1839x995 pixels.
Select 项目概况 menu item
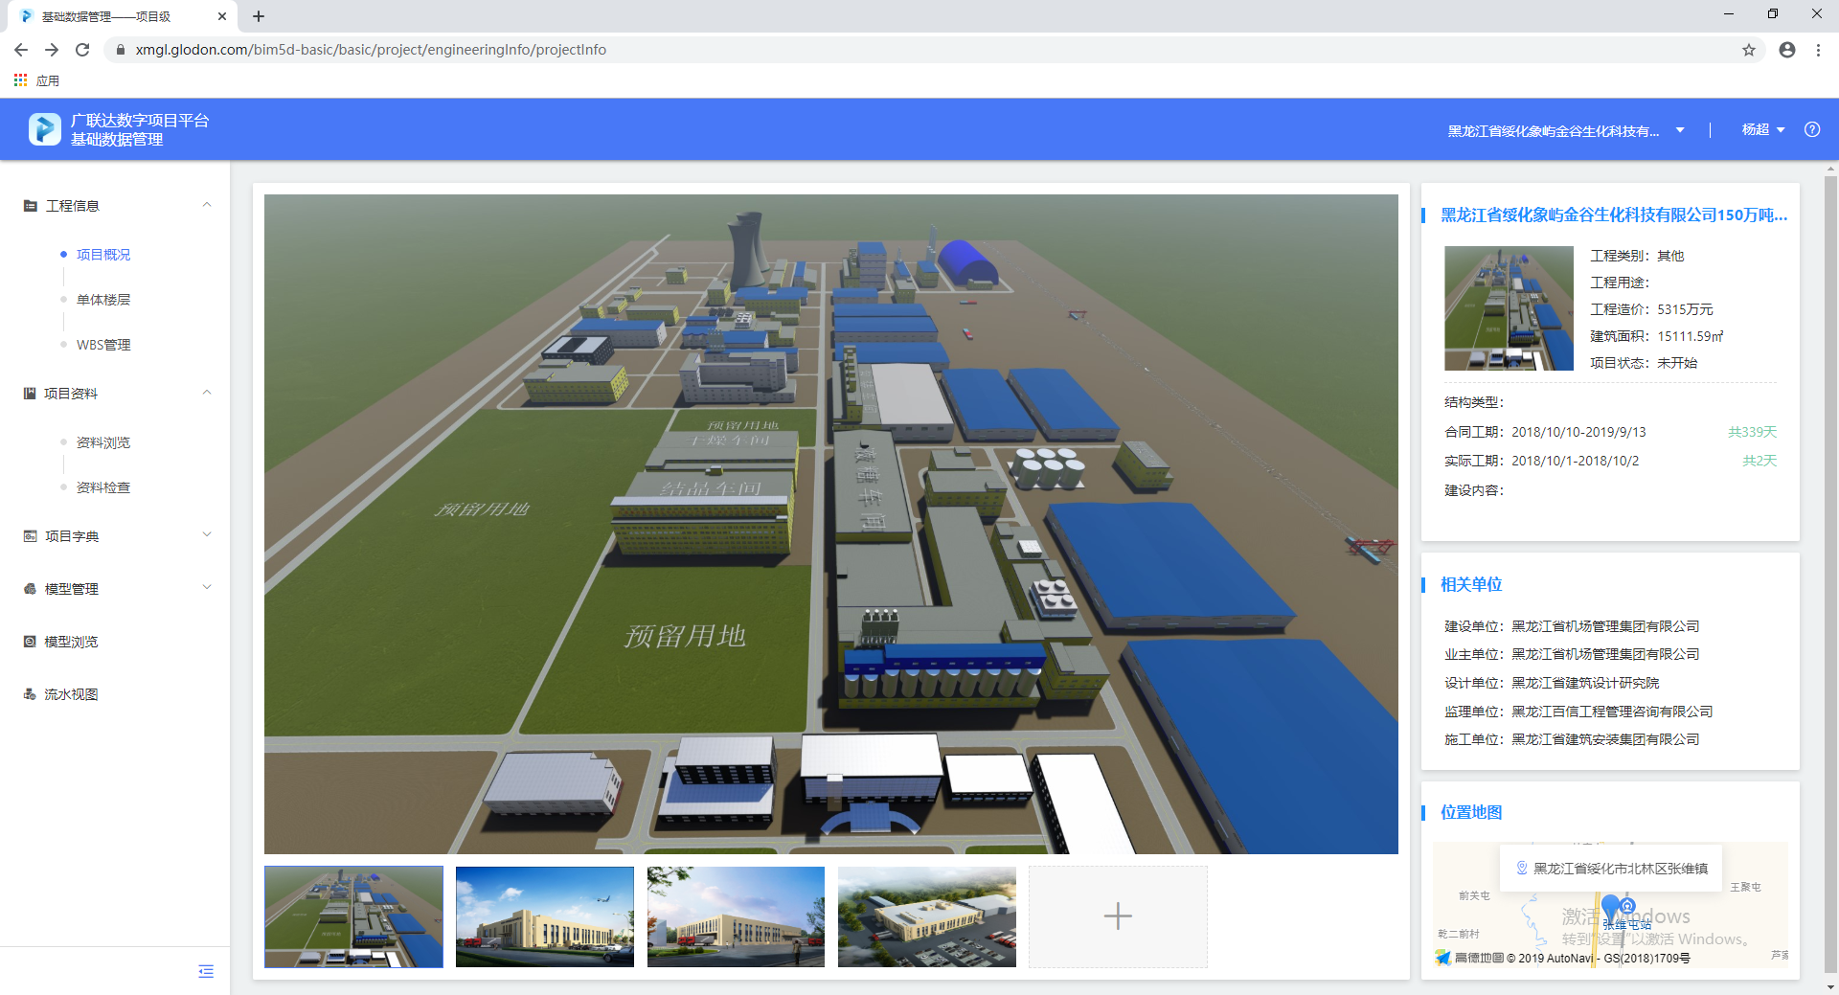tap(103, 255)
